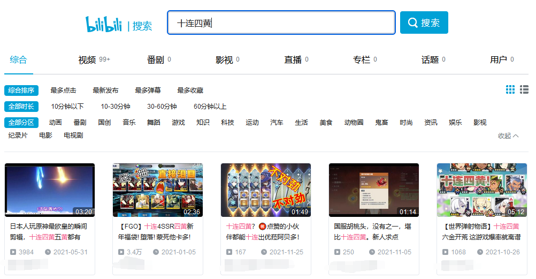Focus the search box containing 十连四黄
The width and height of the screenshot is (536, 279).
(x=281, y=22)
